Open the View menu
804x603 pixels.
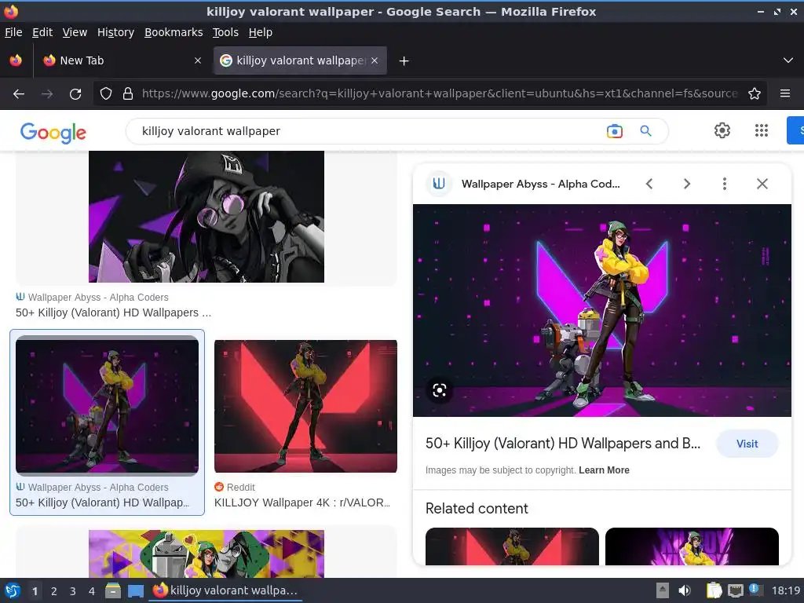pos(75,32)
